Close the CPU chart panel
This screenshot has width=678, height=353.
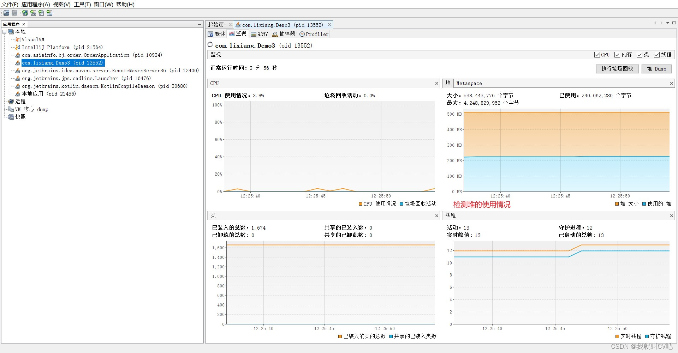(437, 84)
